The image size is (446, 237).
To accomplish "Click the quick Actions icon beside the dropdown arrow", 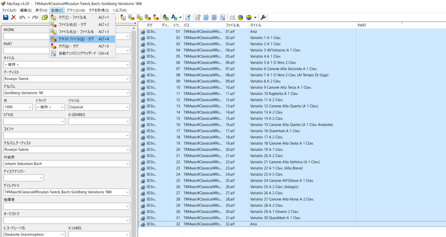I will 174,17.
